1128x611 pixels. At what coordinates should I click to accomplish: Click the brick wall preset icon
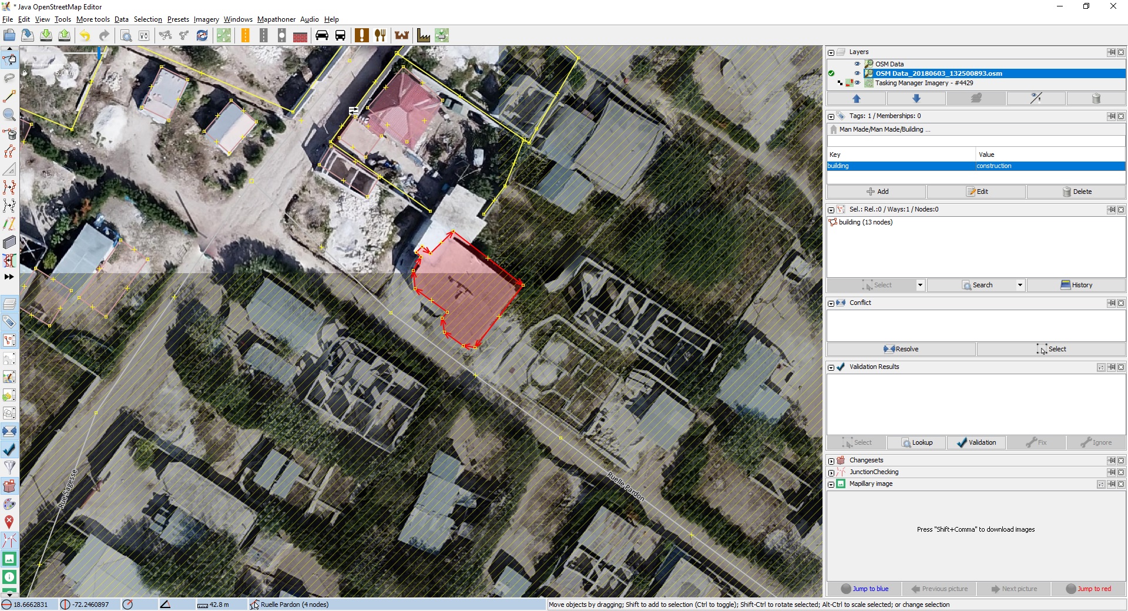300,36
